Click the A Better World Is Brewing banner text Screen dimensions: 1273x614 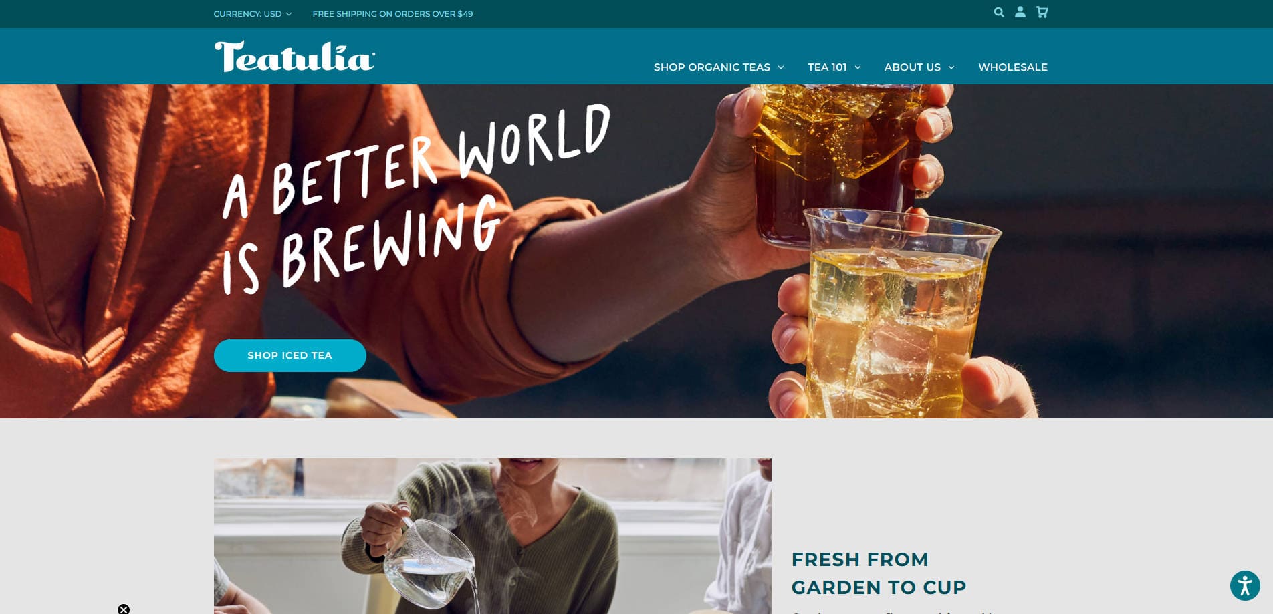[416, 200]
